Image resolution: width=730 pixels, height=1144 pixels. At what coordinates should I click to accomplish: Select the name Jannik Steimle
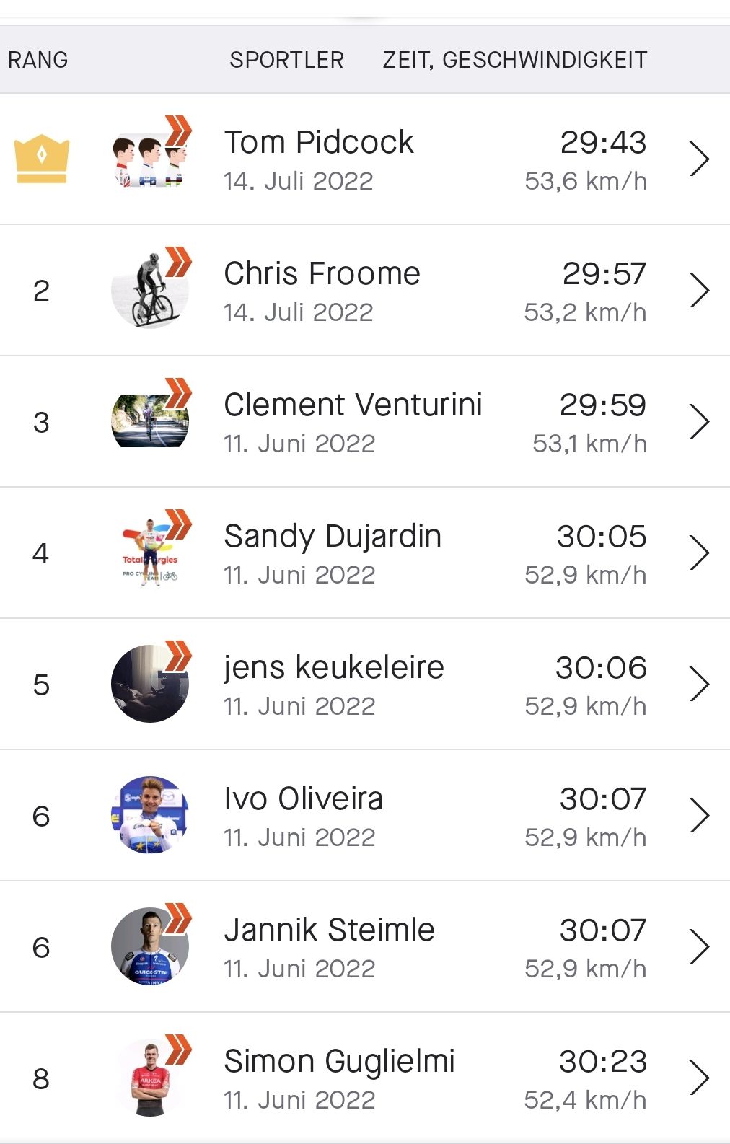click(x=329, y=930)
